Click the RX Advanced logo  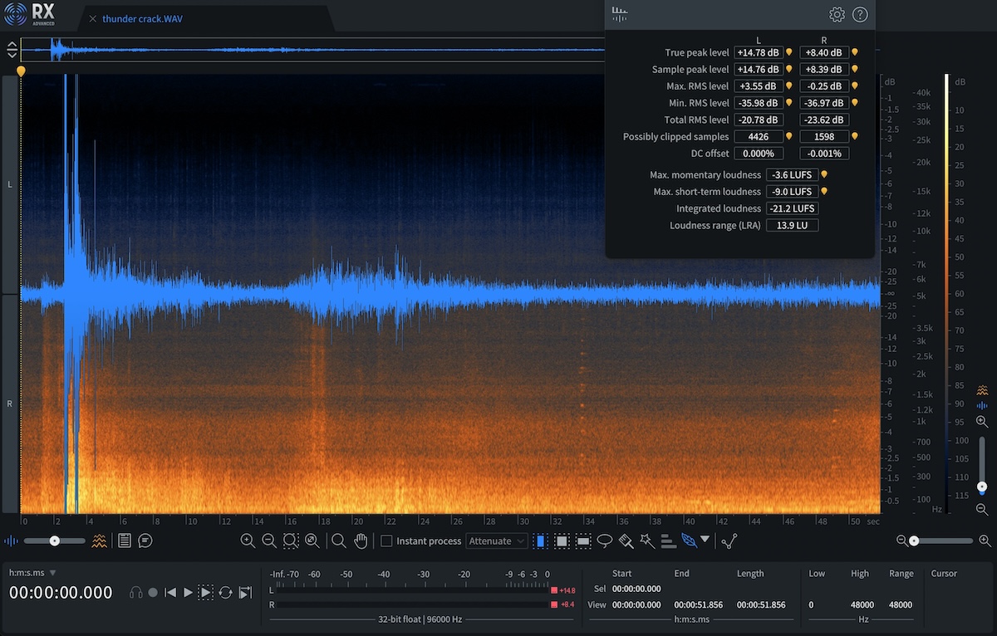point(28,14)
